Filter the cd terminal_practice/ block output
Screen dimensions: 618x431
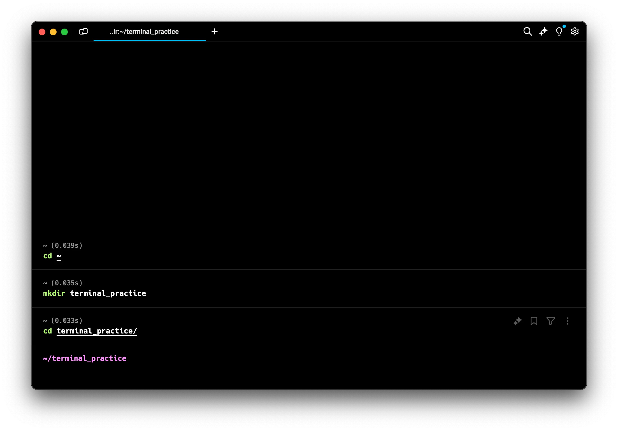550,321
